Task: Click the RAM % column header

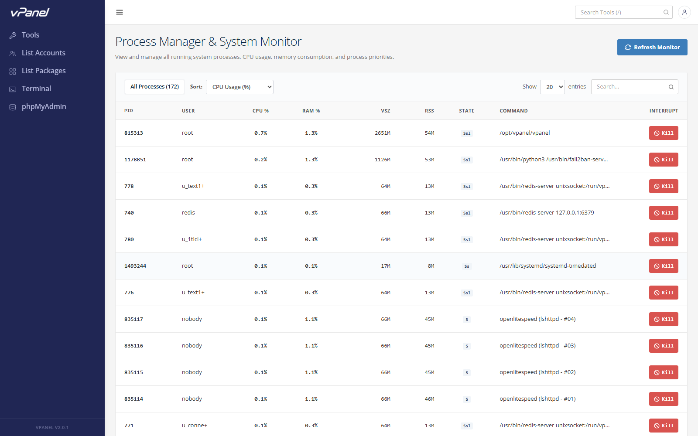Action: pyautogui.click(x=311, y=111)
